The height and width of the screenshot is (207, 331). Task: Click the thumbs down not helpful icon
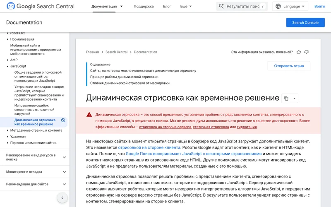pyautogui.click(x=306, y=52)
